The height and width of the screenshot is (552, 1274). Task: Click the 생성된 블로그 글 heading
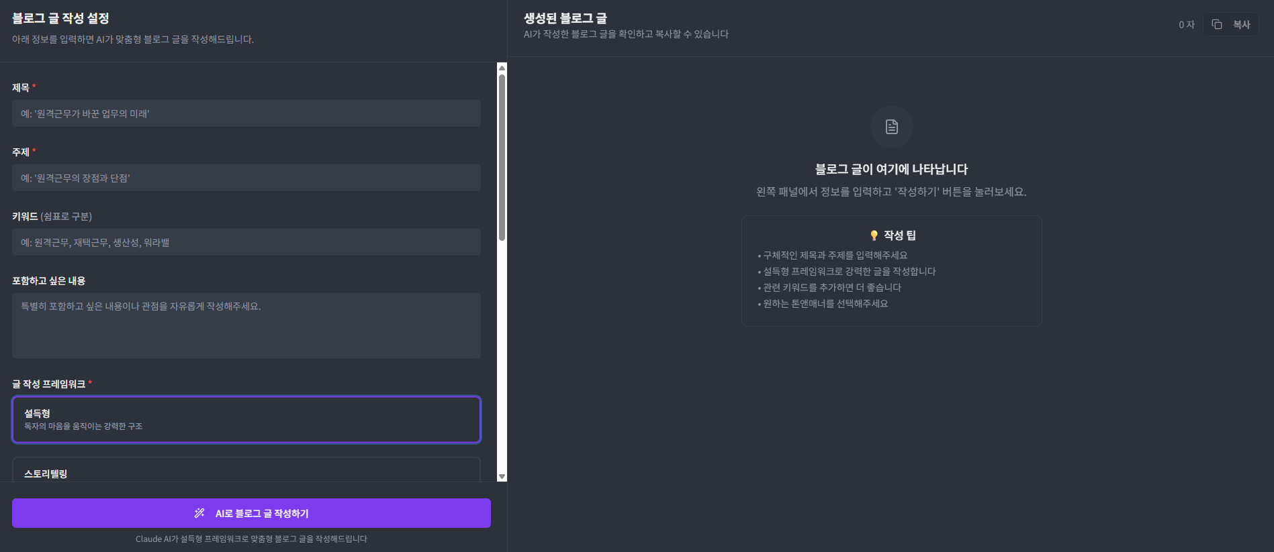tap(565, 19)
